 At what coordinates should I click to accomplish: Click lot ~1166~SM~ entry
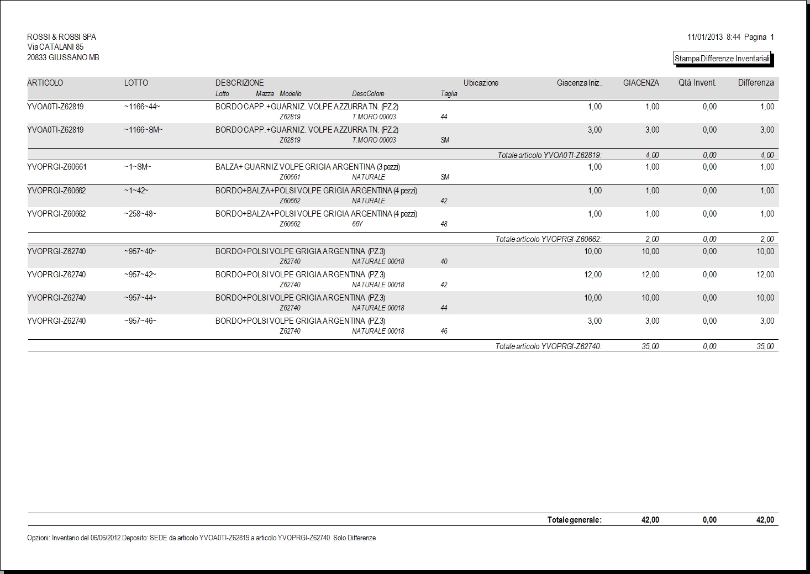tap(144, 130)
